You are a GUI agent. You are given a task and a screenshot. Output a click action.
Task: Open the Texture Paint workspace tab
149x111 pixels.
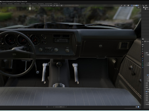[x=17, y=4]
